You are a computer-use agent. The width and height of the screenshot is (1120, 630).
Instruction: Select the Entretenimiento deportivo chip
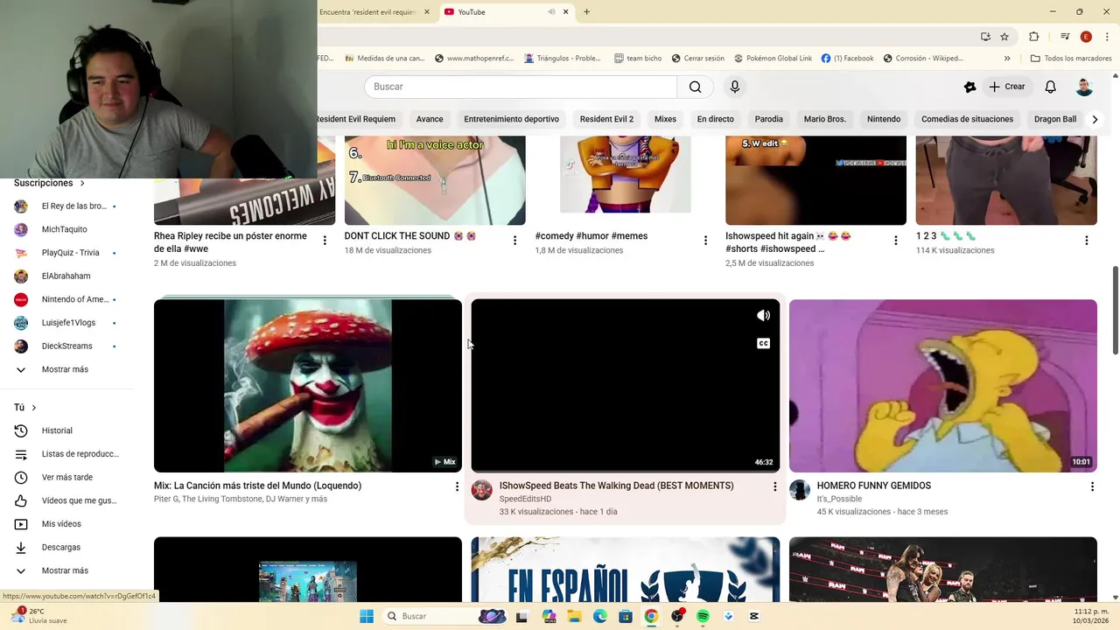pos(511,119)
